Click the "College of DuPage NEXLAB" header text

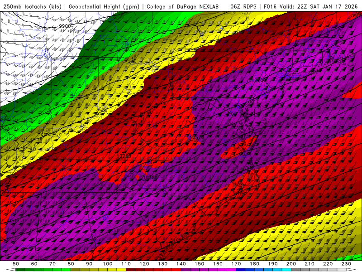[183, 6]
